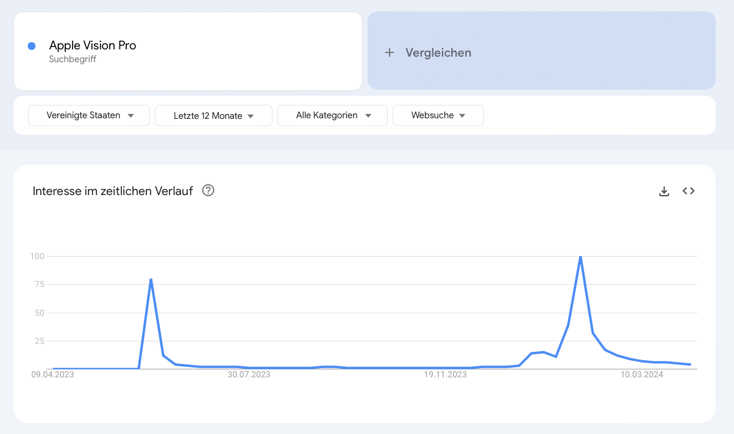The height and width of the screenshot is (434, 734).
Task: Open the Alle Kategorien dropdown
Action: click(332, 115)
